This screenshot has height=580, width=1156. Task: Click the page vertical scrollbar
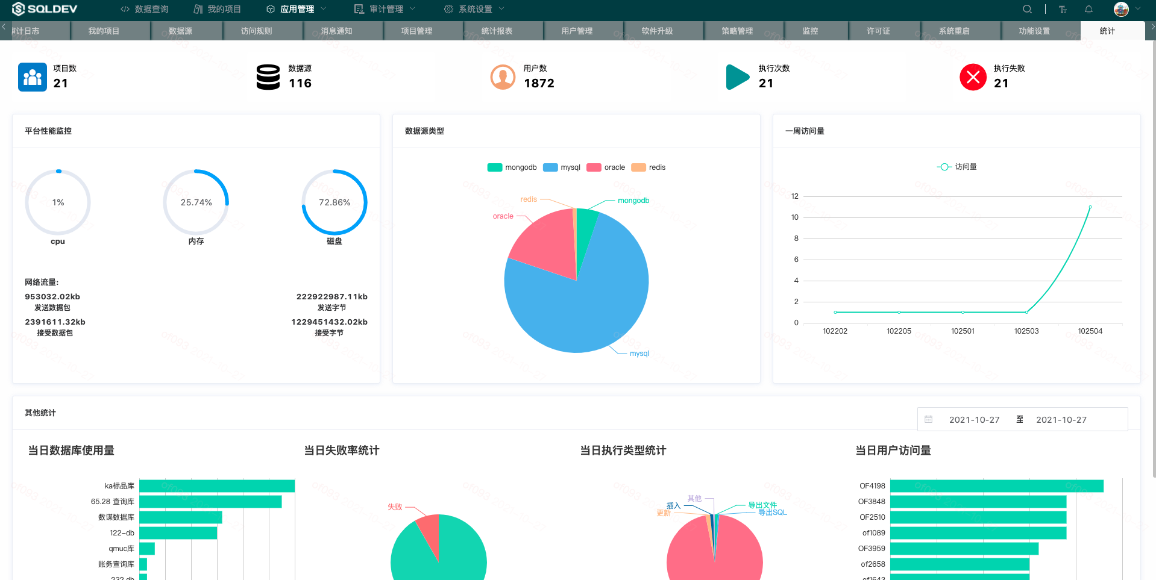(x=1153, y=259)
